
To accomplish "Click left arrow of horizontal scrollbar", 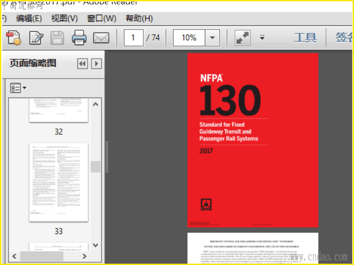I will 14,256.
